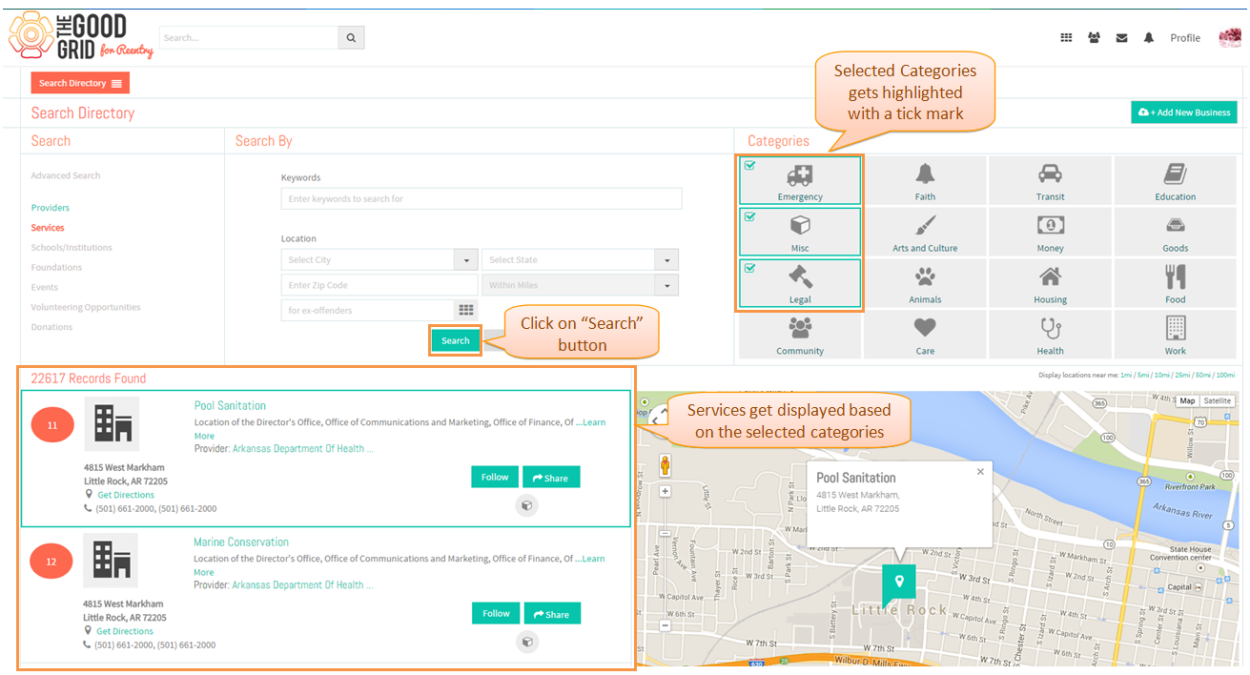Choose Foundations in the sidebar

(x=56, y=268)
